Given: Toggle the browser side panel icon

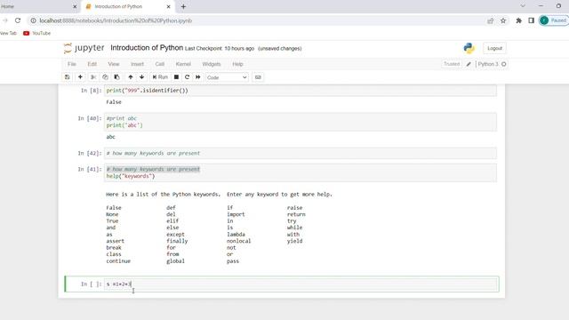Looking at the screenshot, I should click(532, 20).
